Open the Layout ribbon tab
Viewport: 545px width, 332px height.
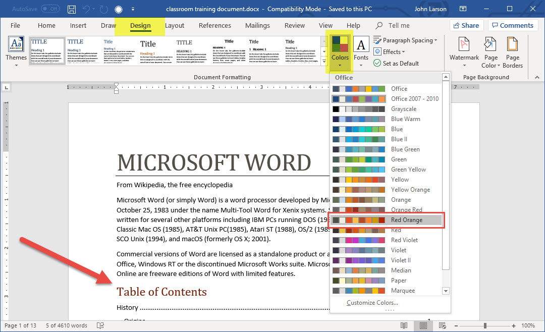[175, 26]
